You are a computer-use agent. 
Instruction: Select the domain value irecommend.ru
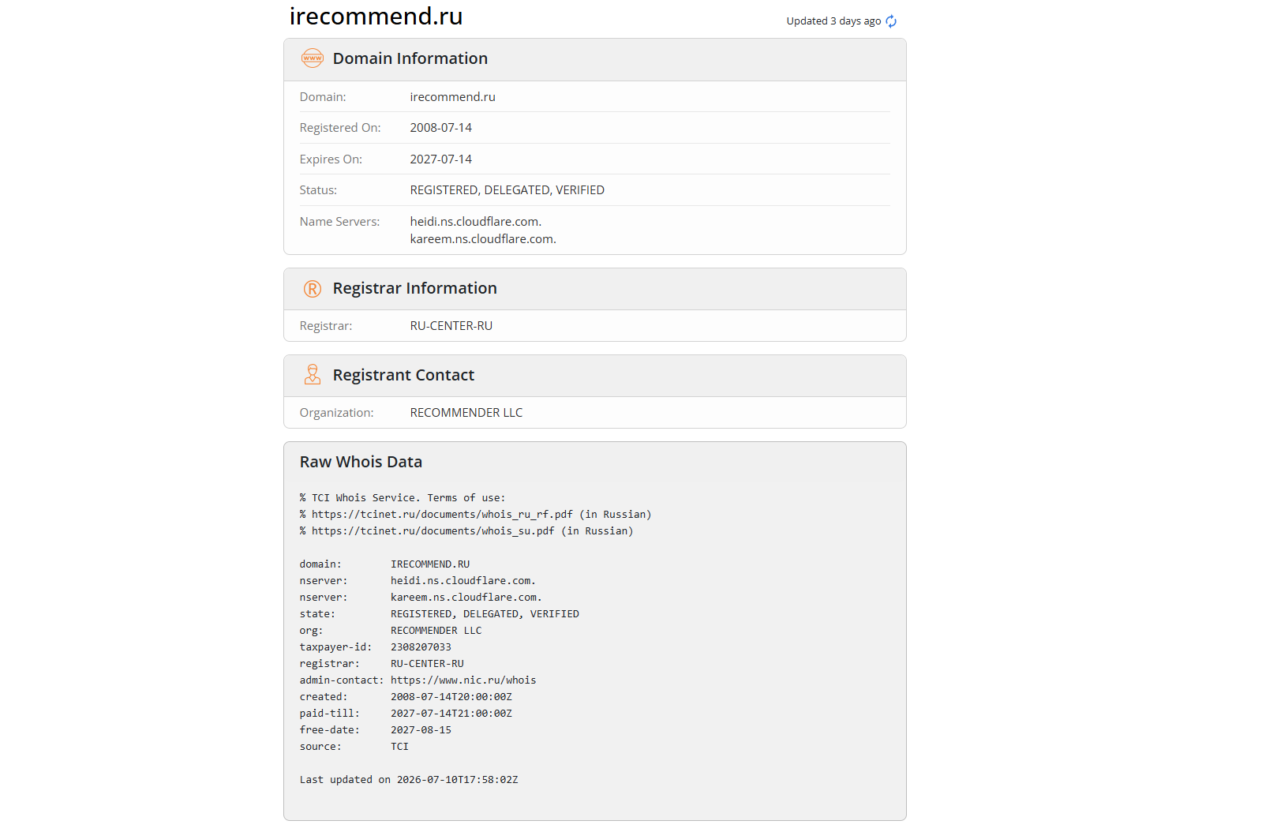click(452, 97)
